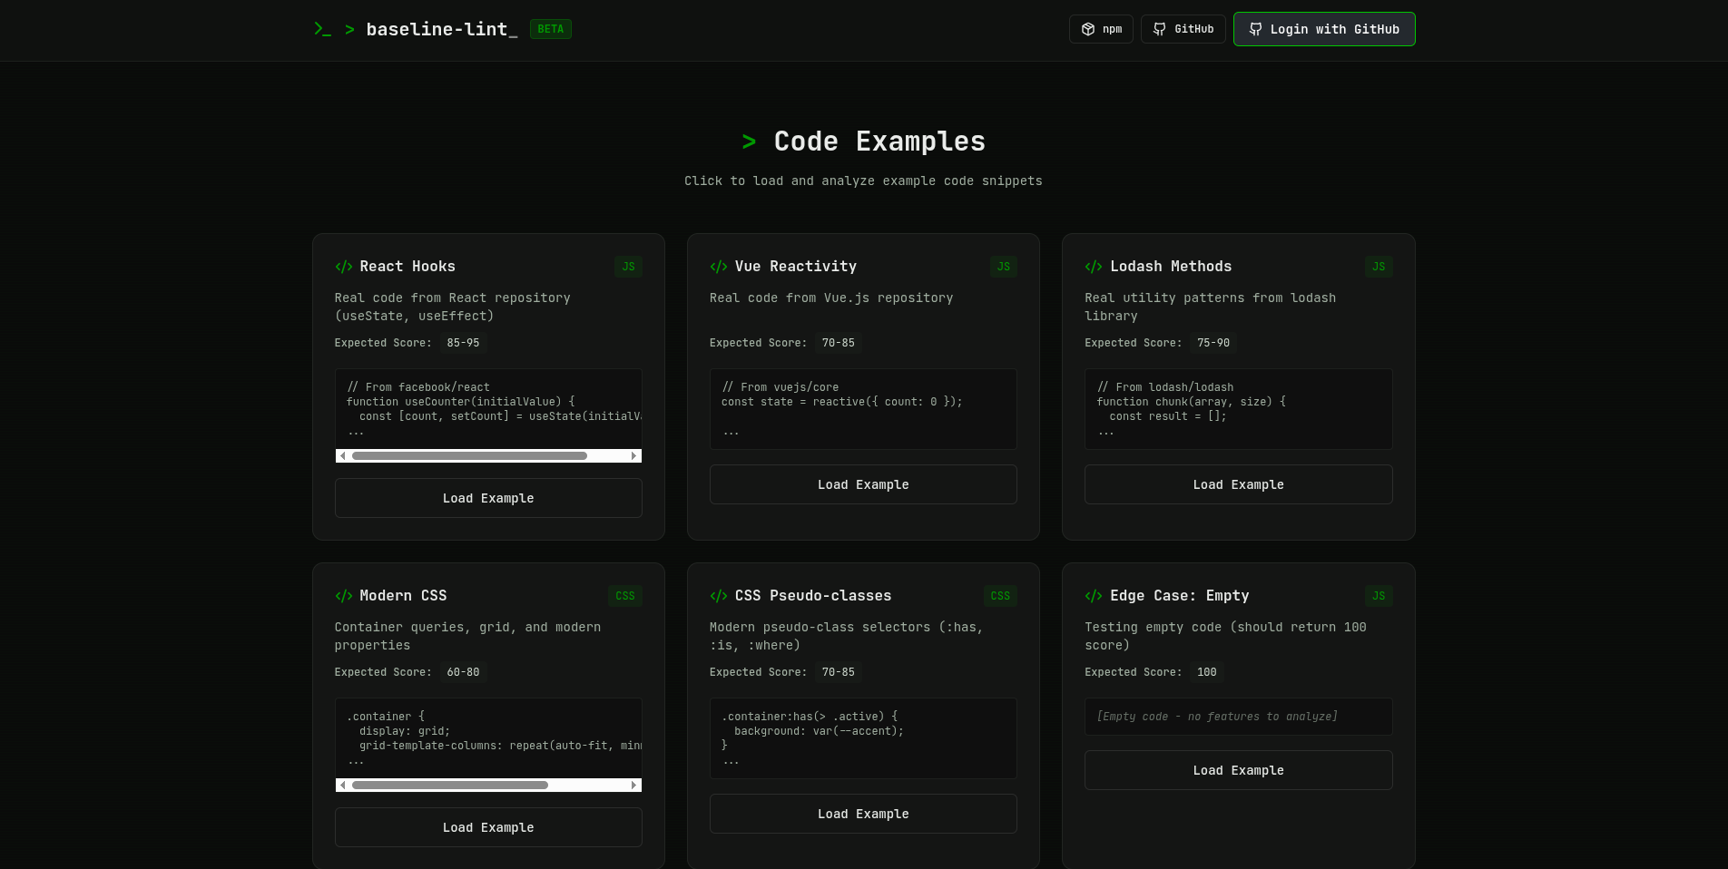The image size is (1728, 869).
Task: Click the code brackets icon beside Modern CSS
Action: coord(343,596)
